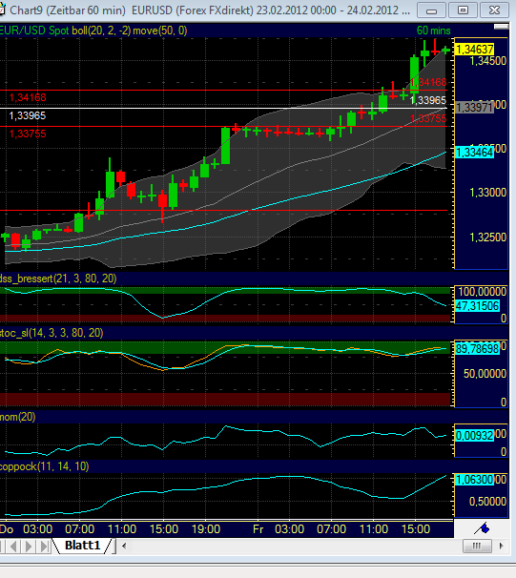Click the 1,33000 price axis label
Screen dimensions: 516x578
tap(488, 193)
